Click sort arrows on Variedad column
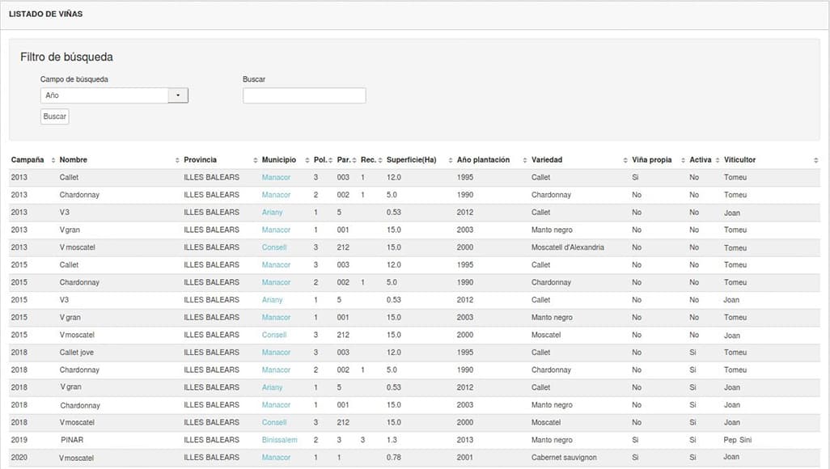Image resolution: width=830 pixels, height=469 pixels. tap(625, 160)
